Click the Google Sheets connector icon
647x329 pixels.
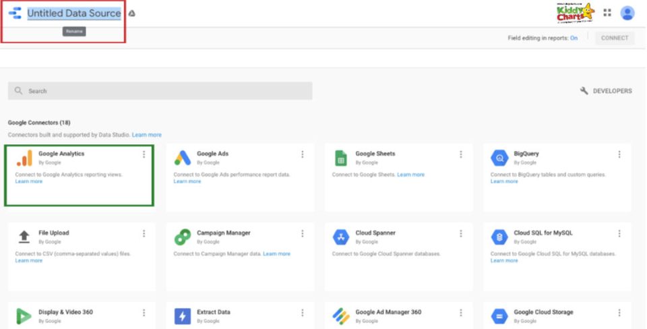(x=341, y=158)
